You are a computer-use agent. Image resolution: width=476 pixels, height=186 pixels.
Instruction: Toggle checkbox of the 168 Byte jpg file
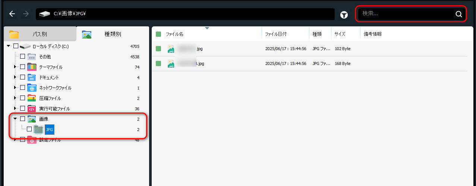[158, 63]
